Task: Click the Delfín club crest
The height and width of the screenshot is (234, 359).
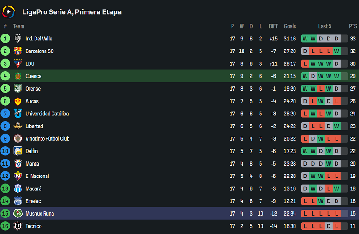Action: [x=18, y=151]
